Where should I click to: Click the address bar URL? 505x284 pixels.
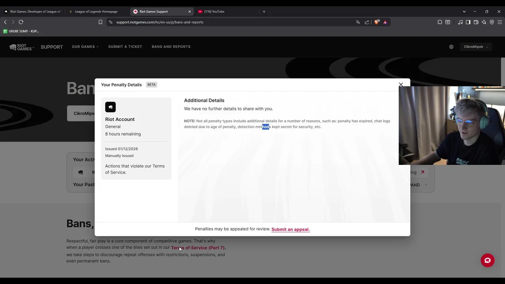(x=160, y=22)
